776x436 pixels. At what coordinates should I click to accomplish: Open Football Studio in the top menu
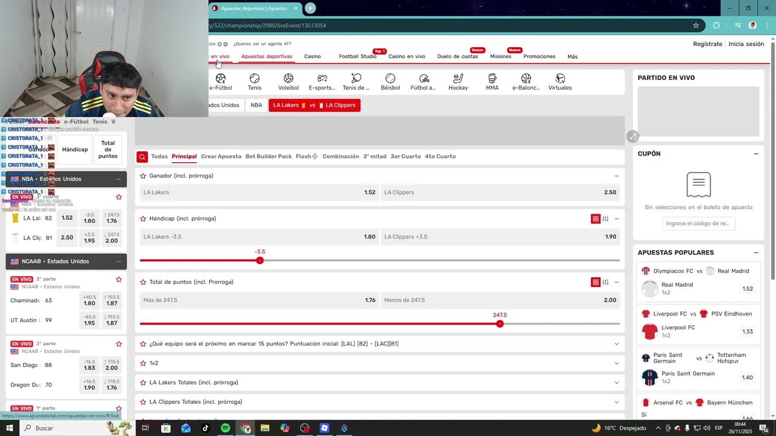[x=358, y=56]
